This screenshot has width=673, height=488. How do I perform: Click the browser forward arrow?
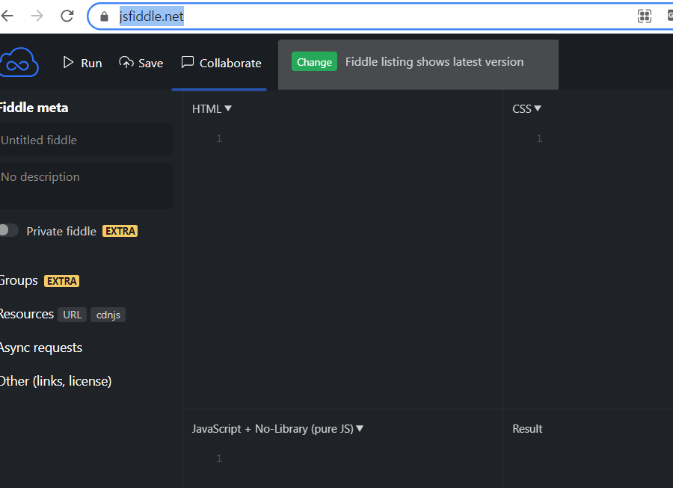pyautogui.click(x=37, y=16)
